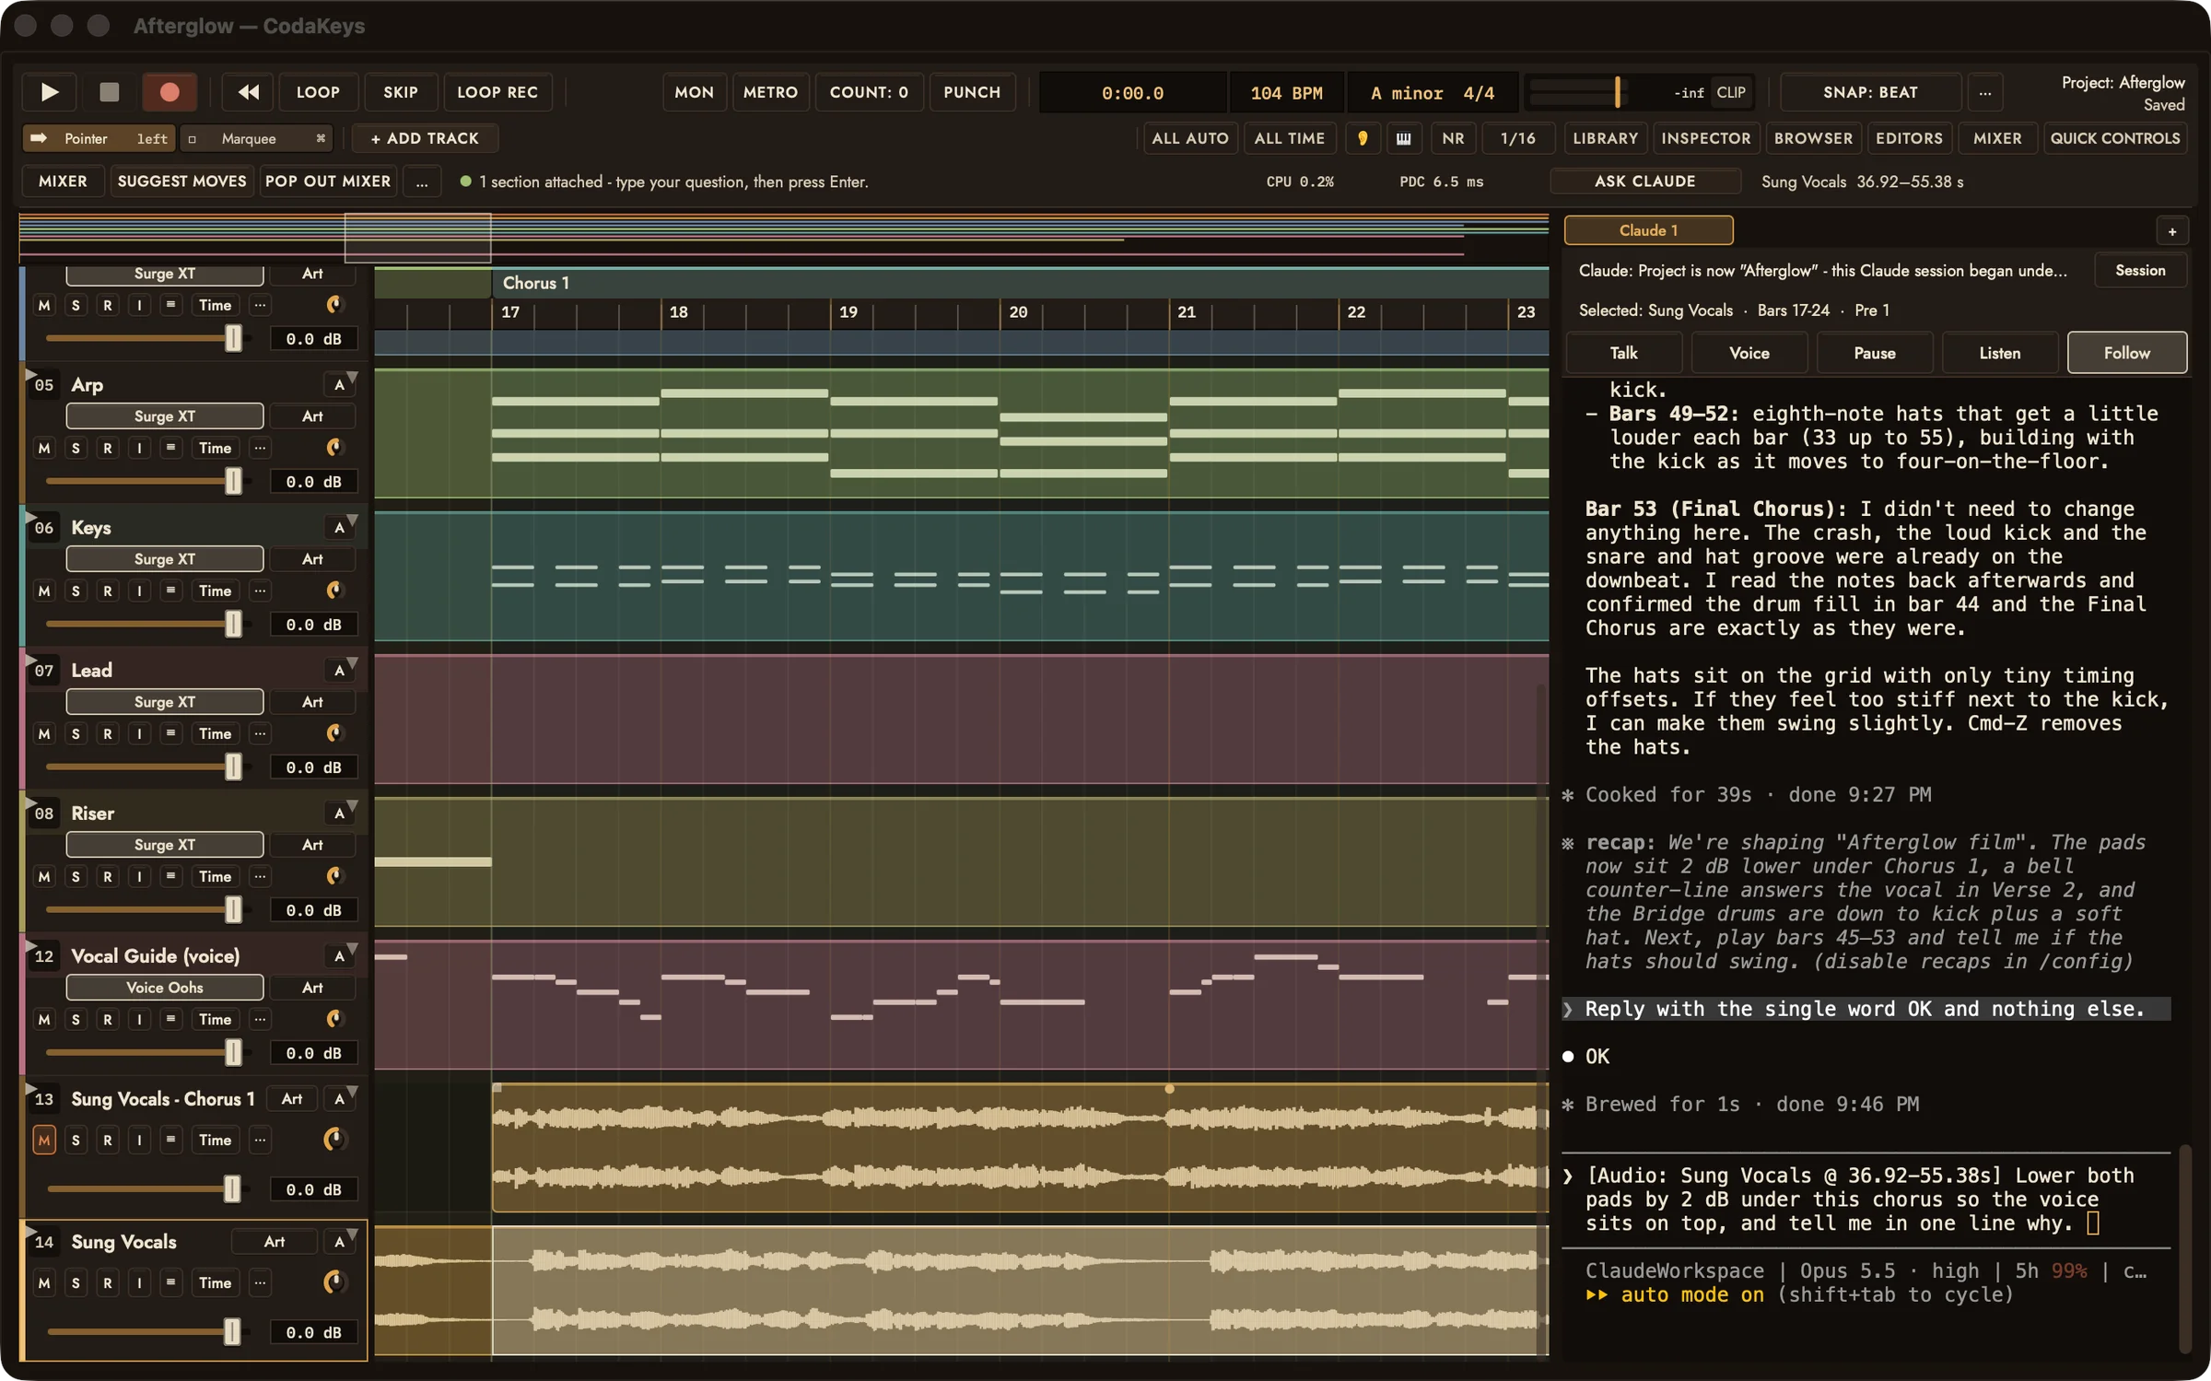Viewport: 2211px width, 1381px height.
Task: Start playback with the play button
Action: (x=50, y=92)
